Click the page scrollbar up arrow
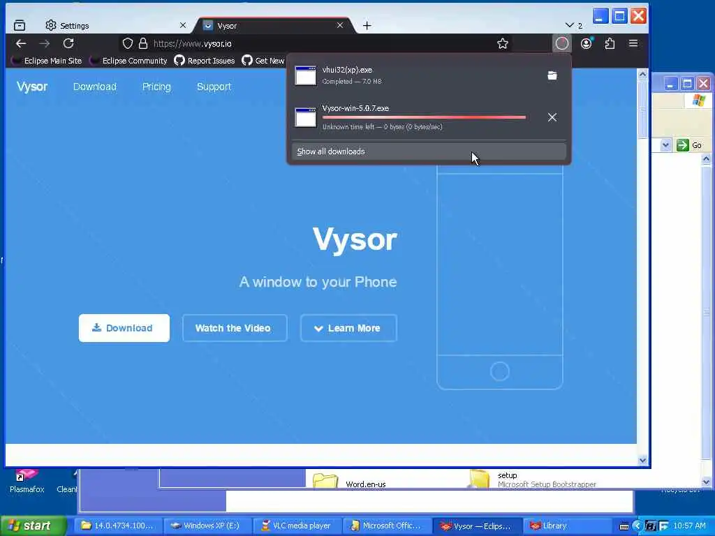The height and width of the screenshot is (536, 715). click(x=642, y=74)
